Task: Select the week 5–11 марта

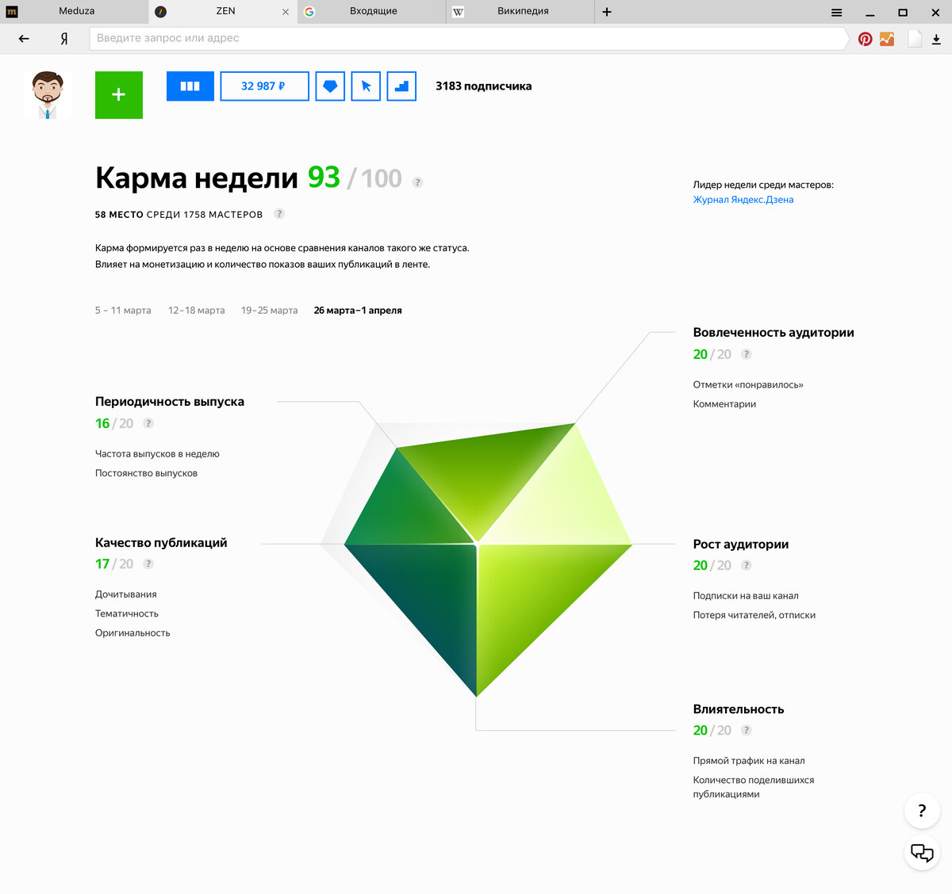Action: (122, 310)
